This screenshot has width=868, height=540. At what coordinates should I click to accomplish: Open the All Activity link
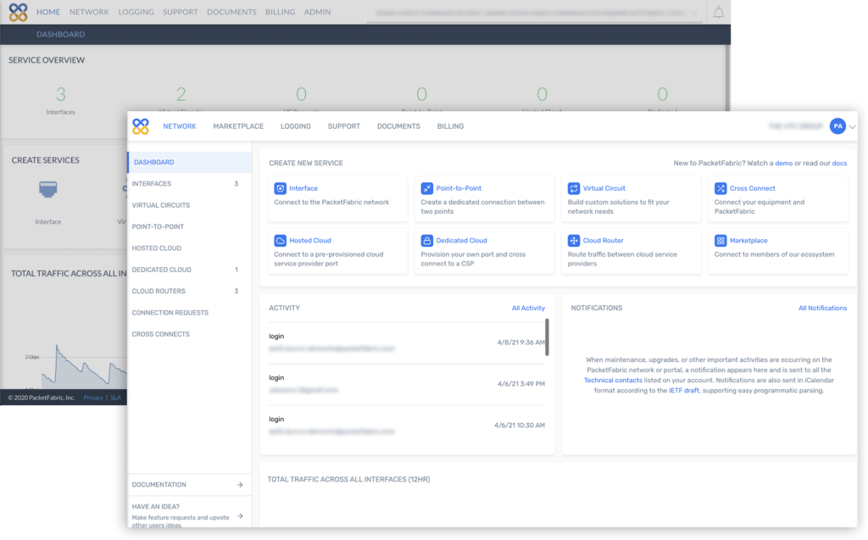[x=528, y=308]
